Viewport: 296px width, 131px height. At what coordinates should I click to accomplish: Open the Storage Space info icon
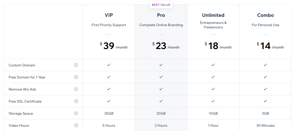(x=76, y=113)
